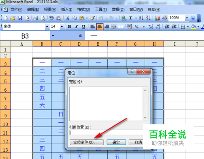Open the 格式(O) menu
The width and height of the screenshot is (204, 159).
click(x=84, y=9)
